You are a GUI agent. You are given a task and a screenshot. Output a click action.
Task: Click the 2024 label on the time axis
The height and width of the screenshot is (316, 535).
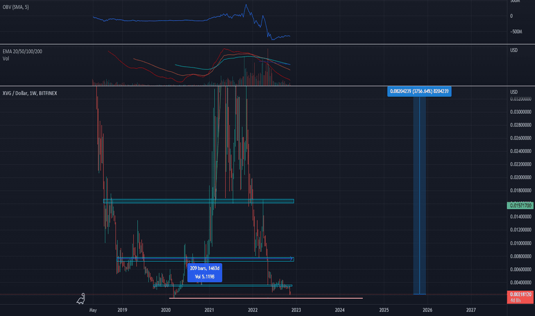tap(340, 310)
